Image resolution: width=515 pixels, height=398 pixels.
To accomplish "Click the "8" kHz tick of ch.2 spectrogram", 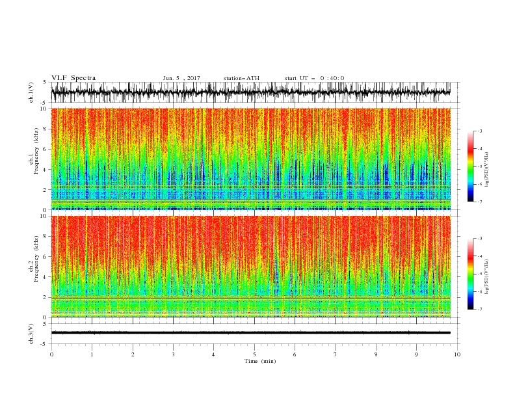I will click(45, 236).
